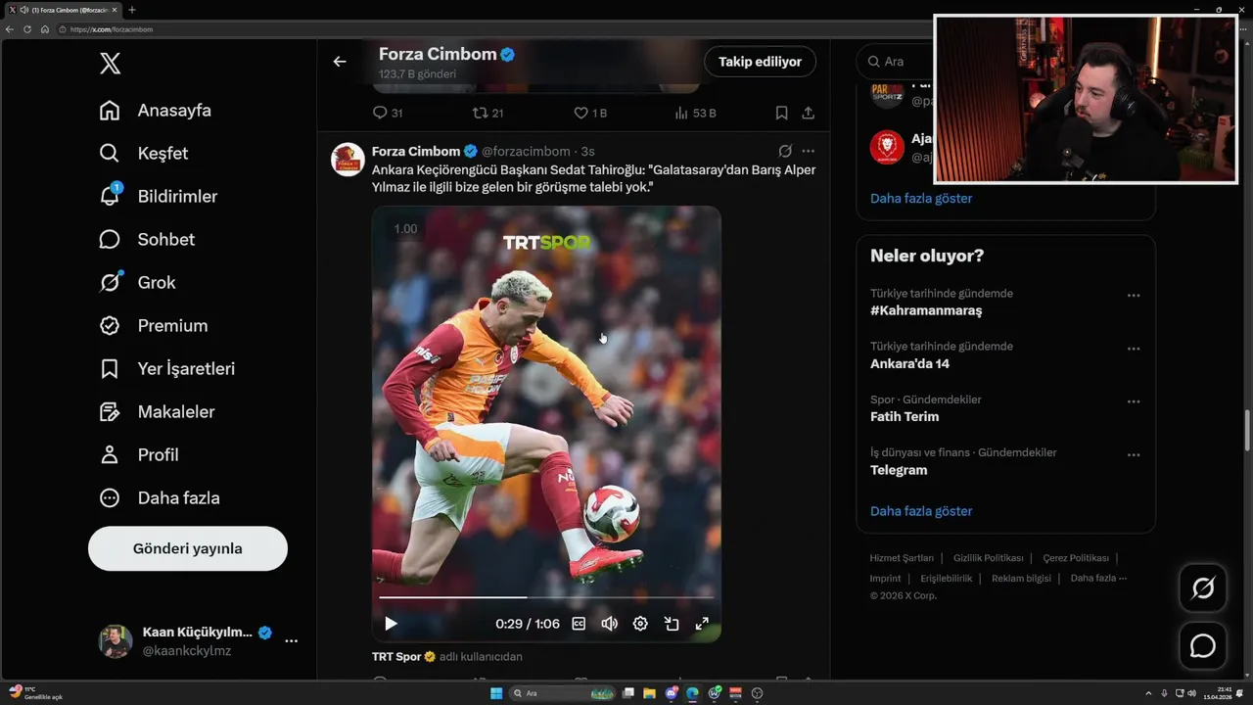Expand footer Daha fazla menu
The image size is (1253, 705).
[x=1098, y=579]
